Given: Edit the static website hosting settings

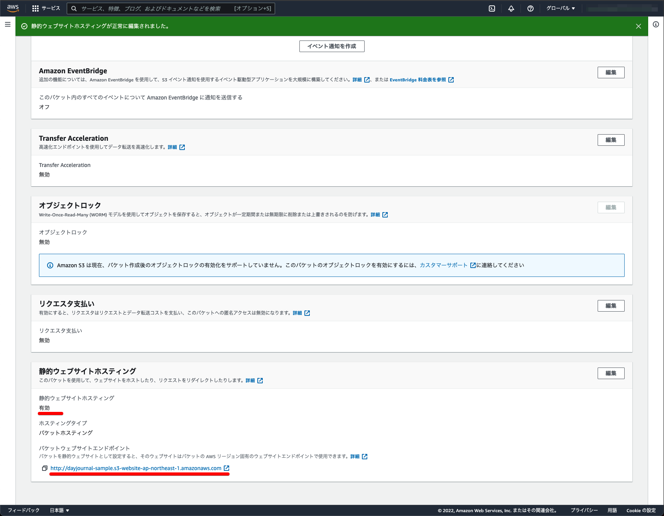Looking at the screenshot, I should pos(611,373).
